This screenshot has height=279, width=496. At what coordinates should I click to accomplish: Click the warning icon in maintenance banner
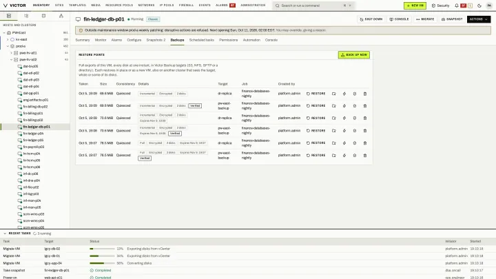[81, 30]
